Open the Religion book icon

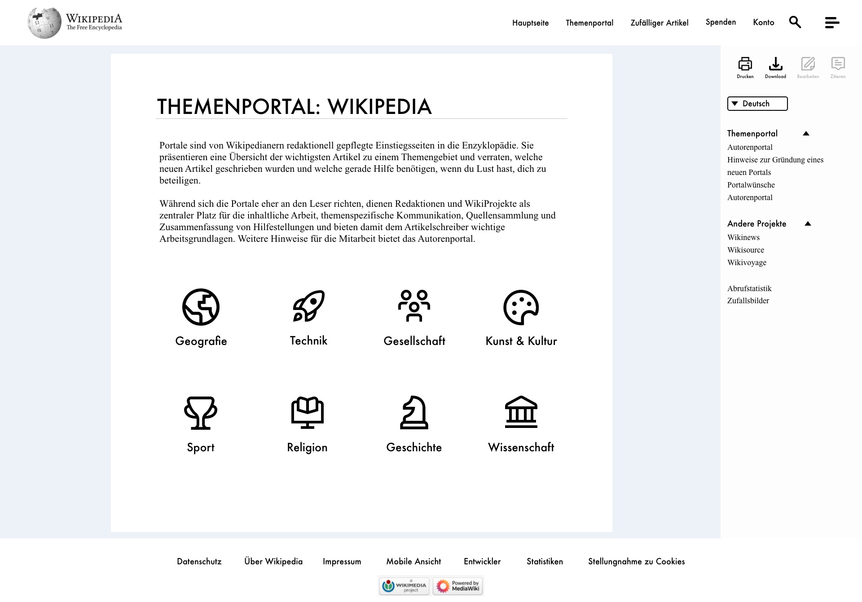[x=308, y=412]
